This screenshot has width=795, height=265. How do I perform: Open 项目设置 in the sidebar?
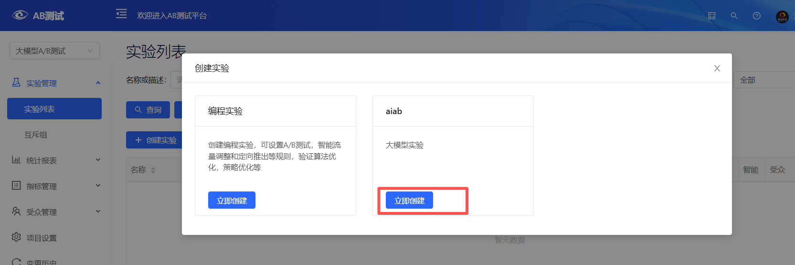tap(41, 238)
